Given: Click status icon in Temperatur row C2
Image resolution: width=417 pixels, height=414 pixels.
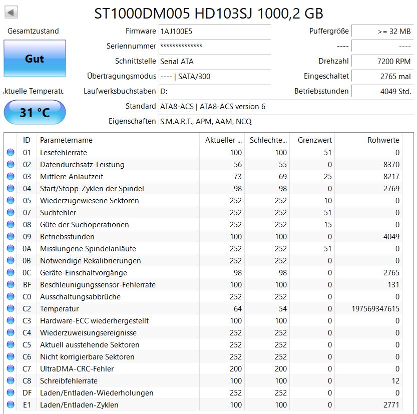Looking at the screenshot, I should pyautogui.click(x=11, y=309).
